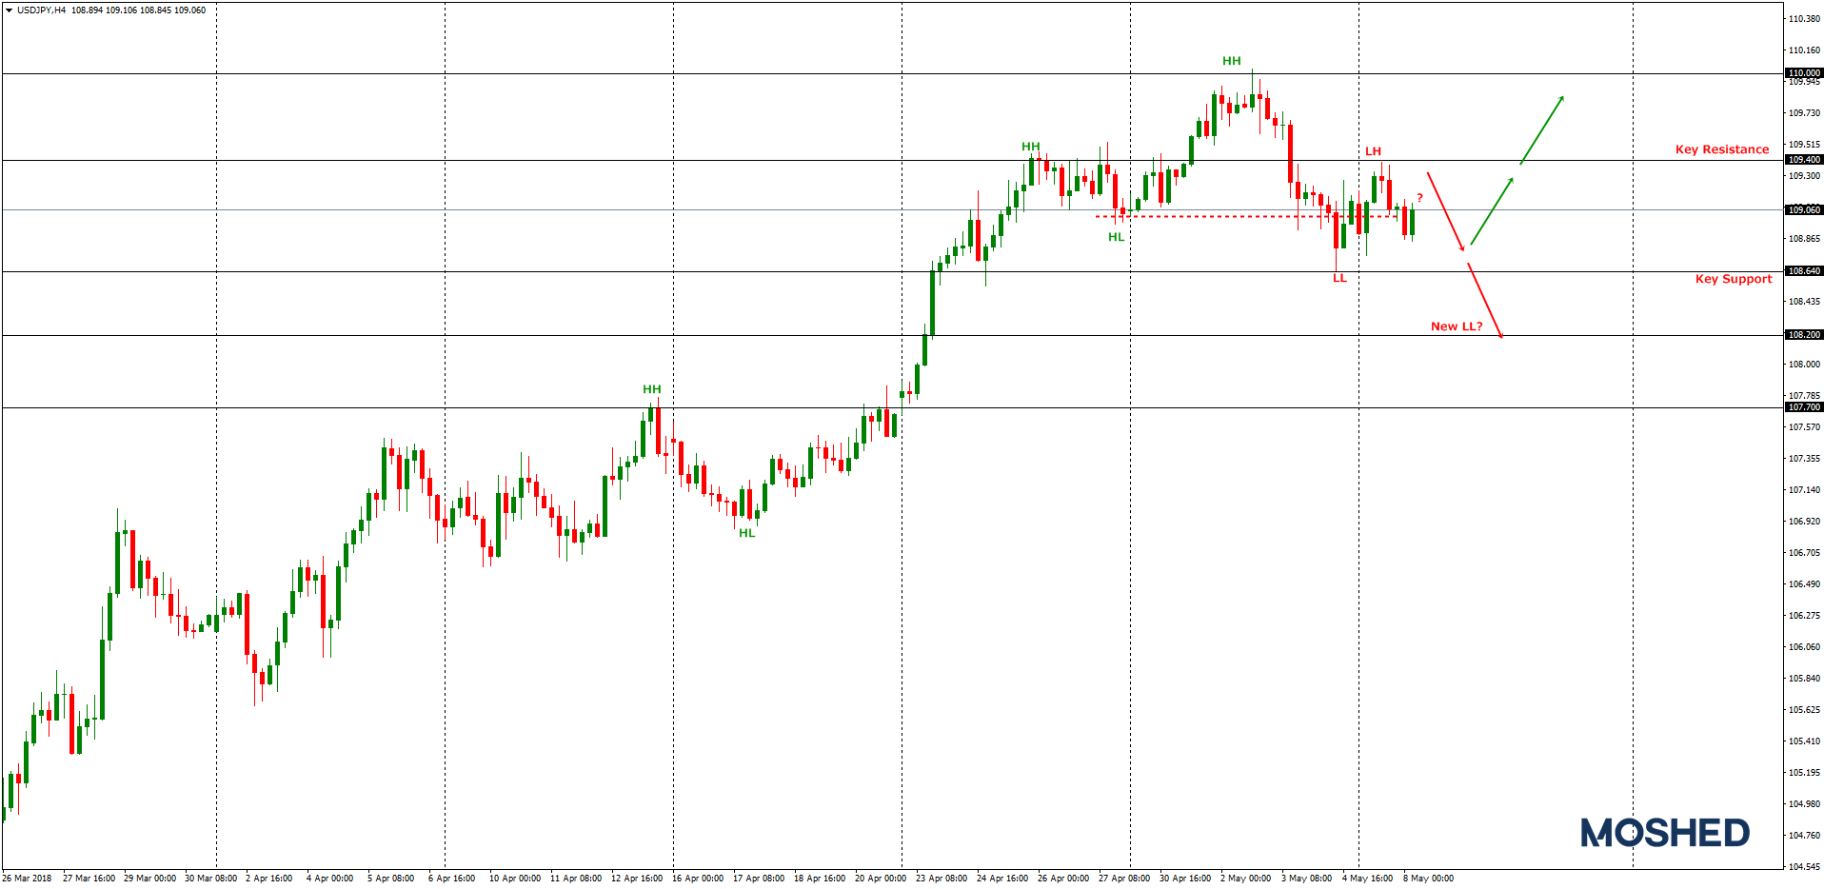Select the 'HL' label below the red dotted line
This screenshot has width=1824, height=889.
tap(1116, 237)
